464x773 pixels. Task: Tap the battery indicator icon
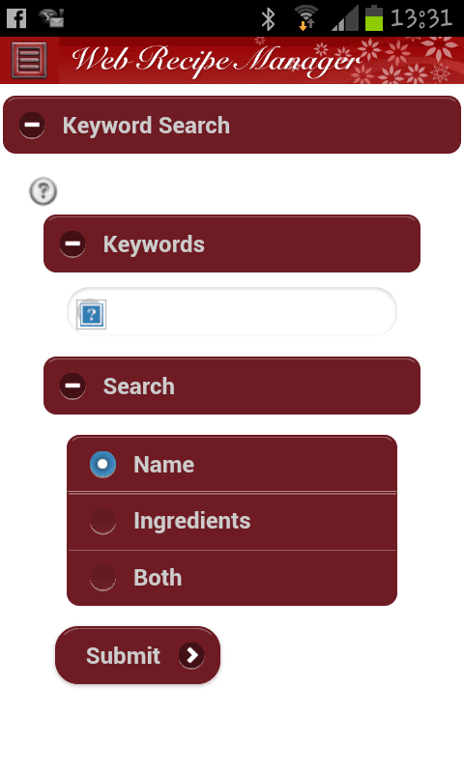(x=374, y=18)
